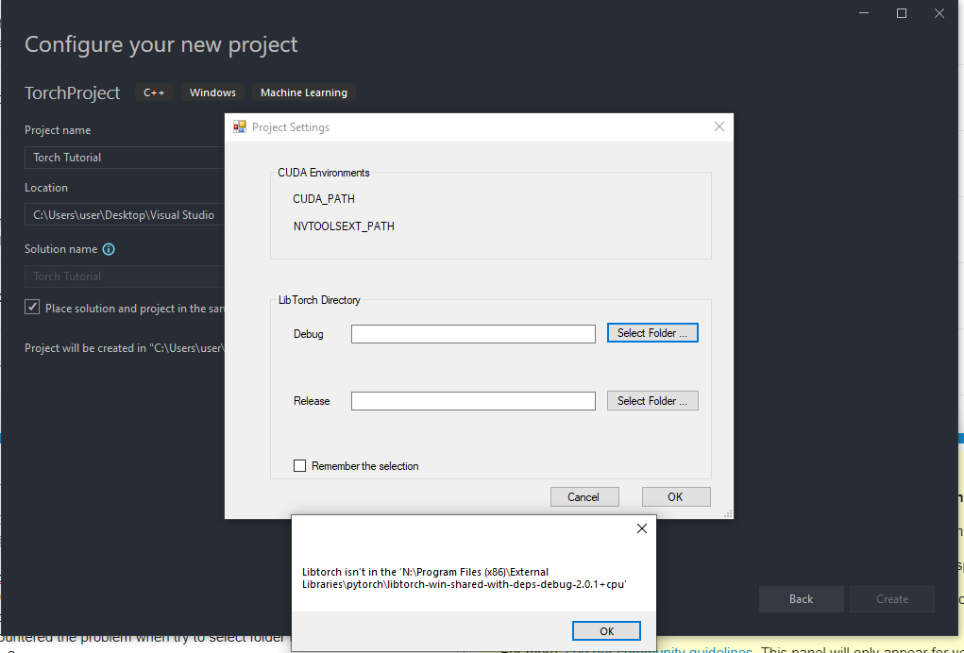Click the Debug LibTorch path field
The height and width of the screenshot is (653, 964).
point(473,334)
